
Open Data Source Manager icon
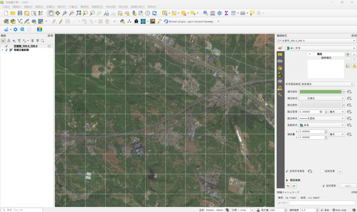pos(6,21)
